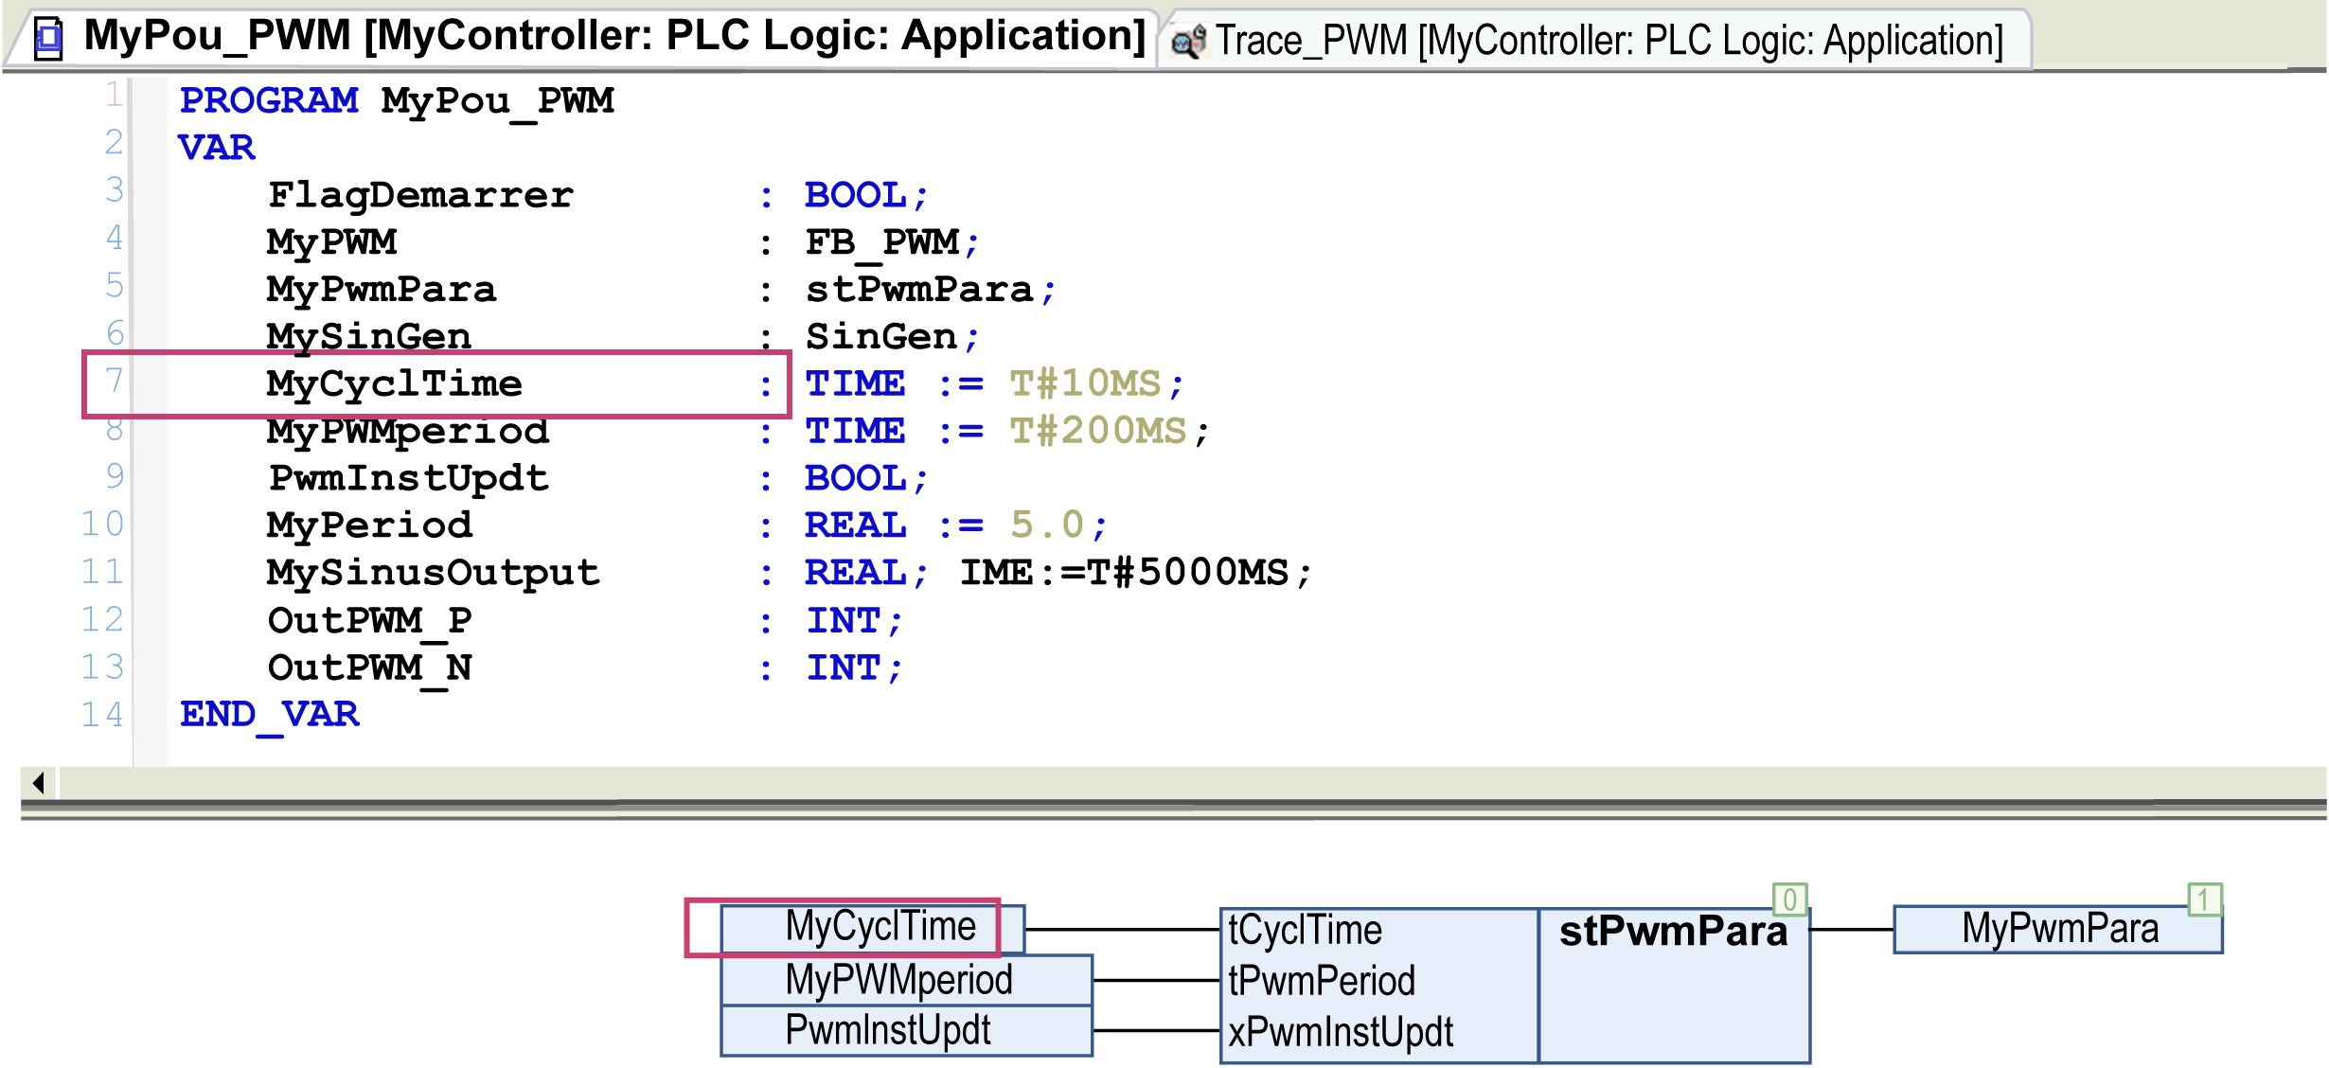
Task: Click the FB_PWM type on line 4
Action: [881, 242]
